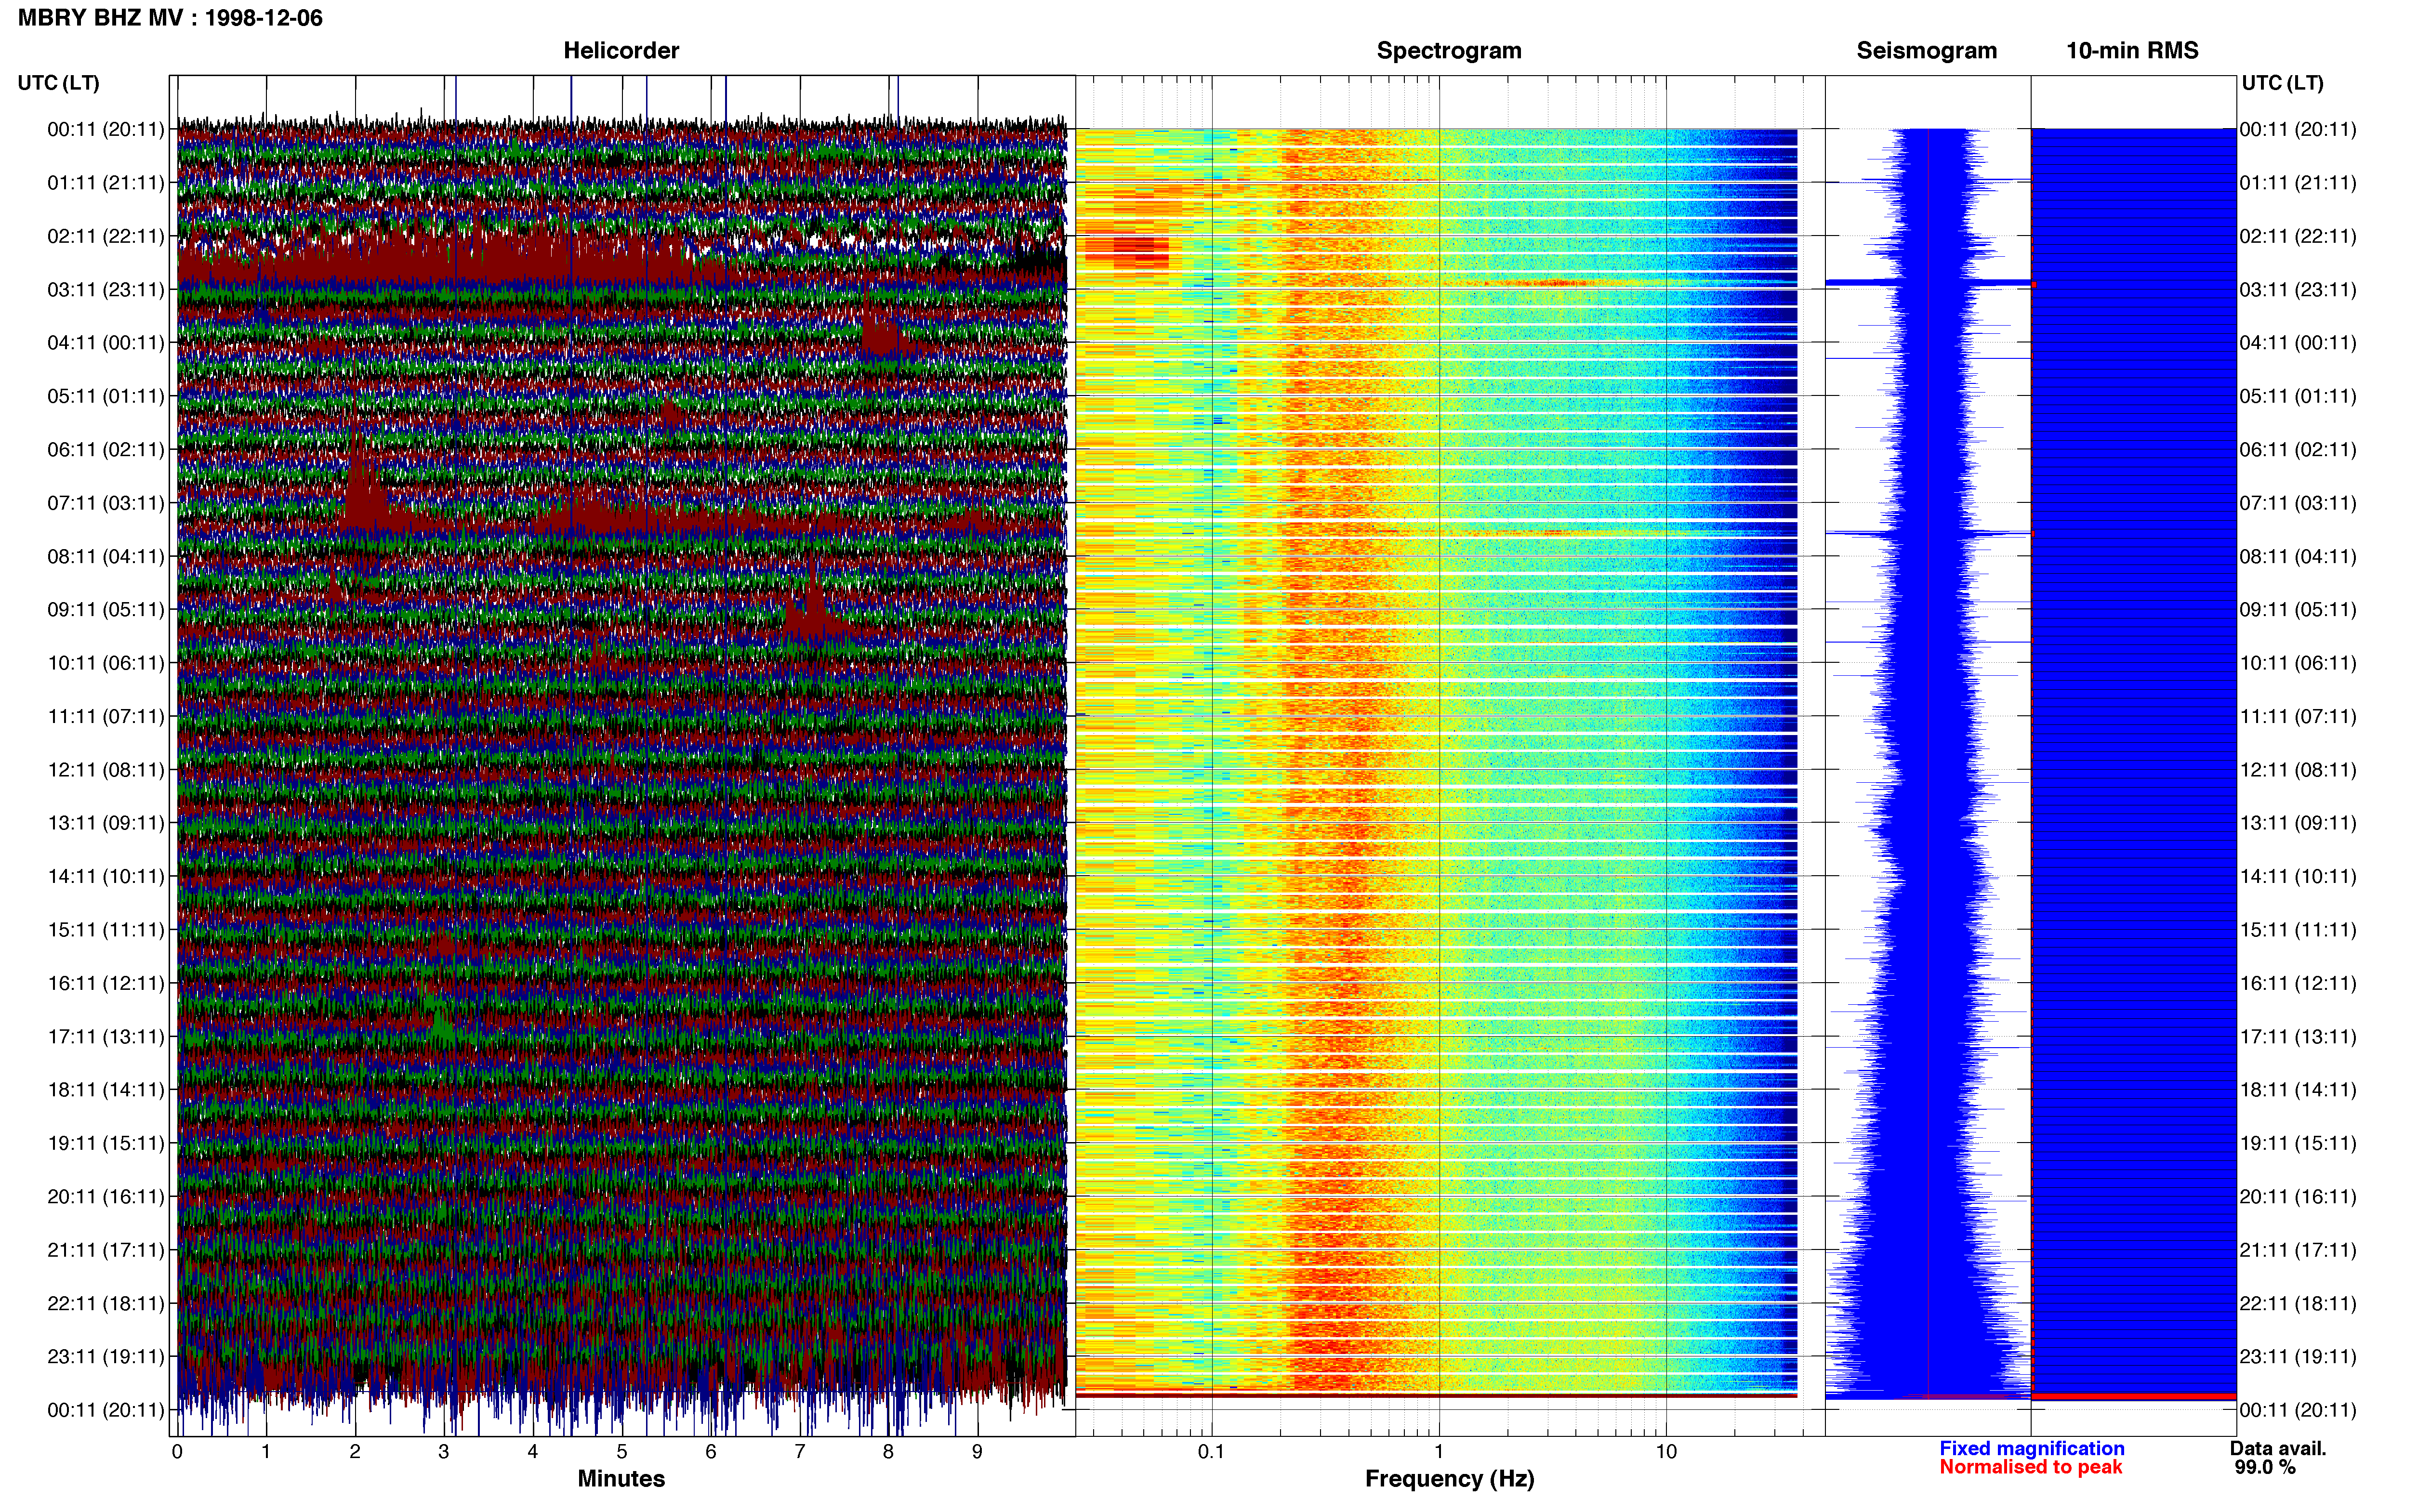This screenshot has width=2418, height=1512.
Task: Click the right 10:11 (06:11) time label
Action: pos(2298,663)
